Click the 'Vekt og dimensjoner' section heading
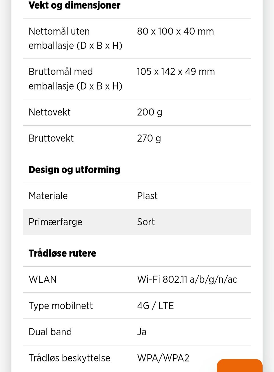The height and width of the screenshot is (372, 274). click(74, 5)
